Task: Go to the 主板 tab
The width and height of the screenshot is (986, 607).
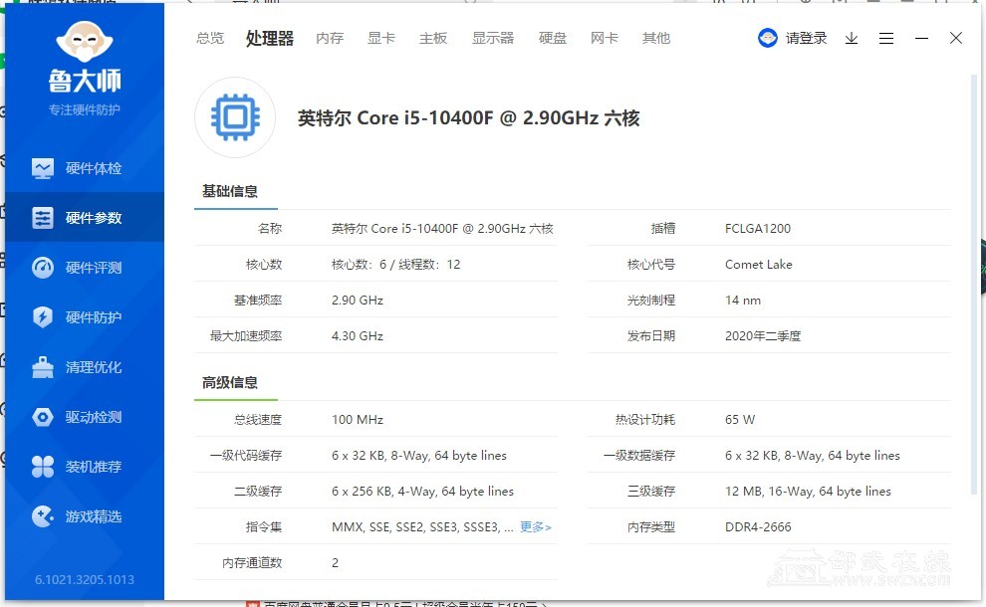Action: point(433,38)
